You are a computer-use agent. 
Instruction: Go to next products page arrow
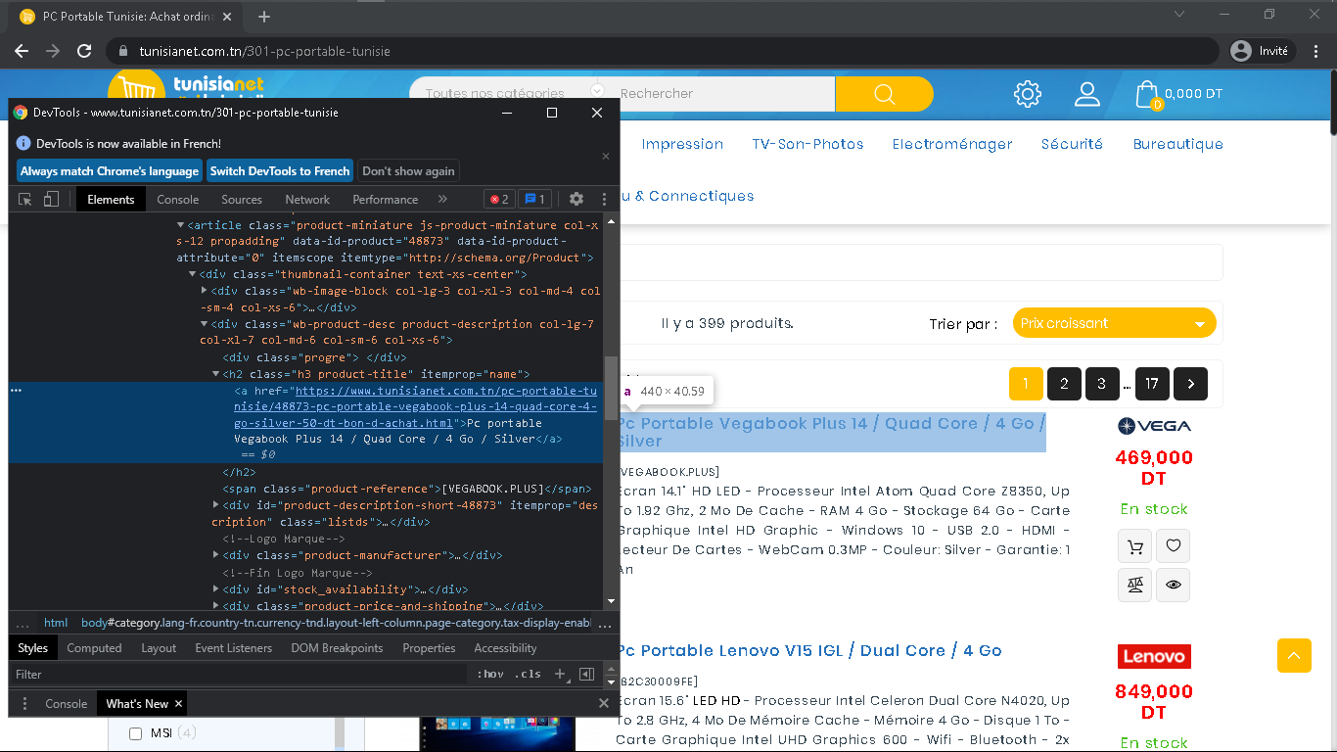(1190, 384)
